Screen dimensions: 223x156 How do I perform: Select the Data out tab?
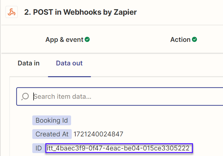point(69,63)
